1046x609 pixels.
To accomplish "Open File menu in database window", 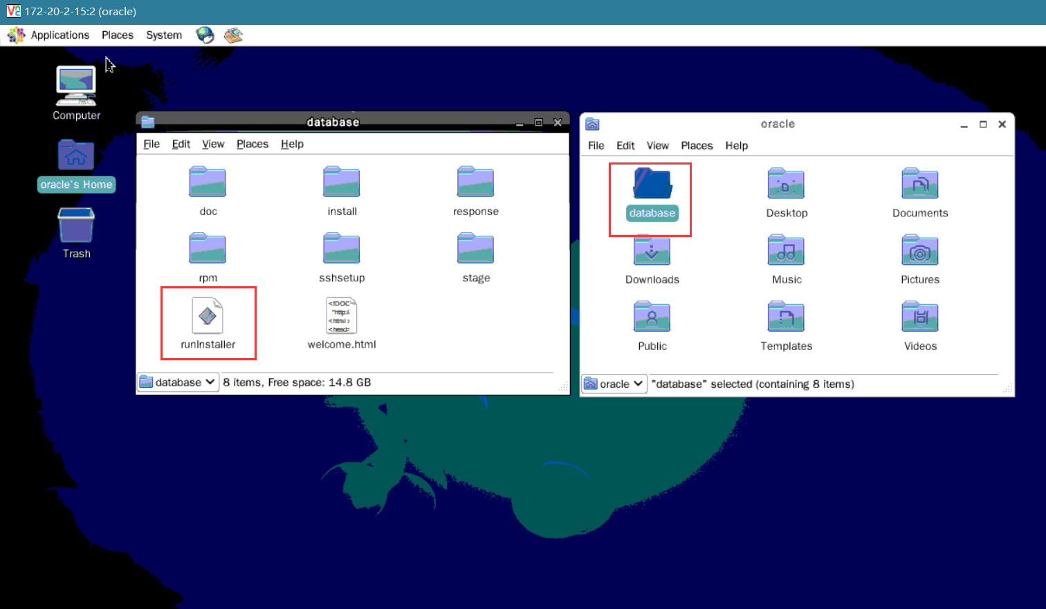I will point(152,144).
